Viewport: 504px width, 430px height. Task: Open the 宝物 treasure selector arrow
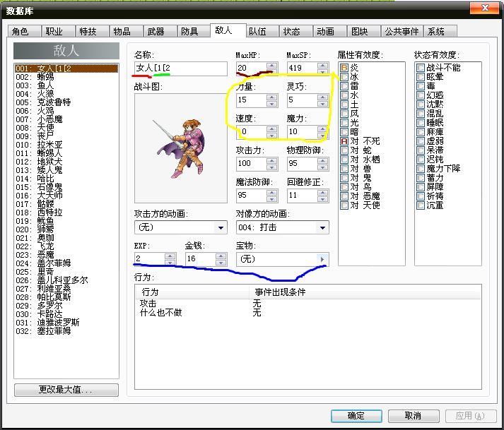point(322,259)
